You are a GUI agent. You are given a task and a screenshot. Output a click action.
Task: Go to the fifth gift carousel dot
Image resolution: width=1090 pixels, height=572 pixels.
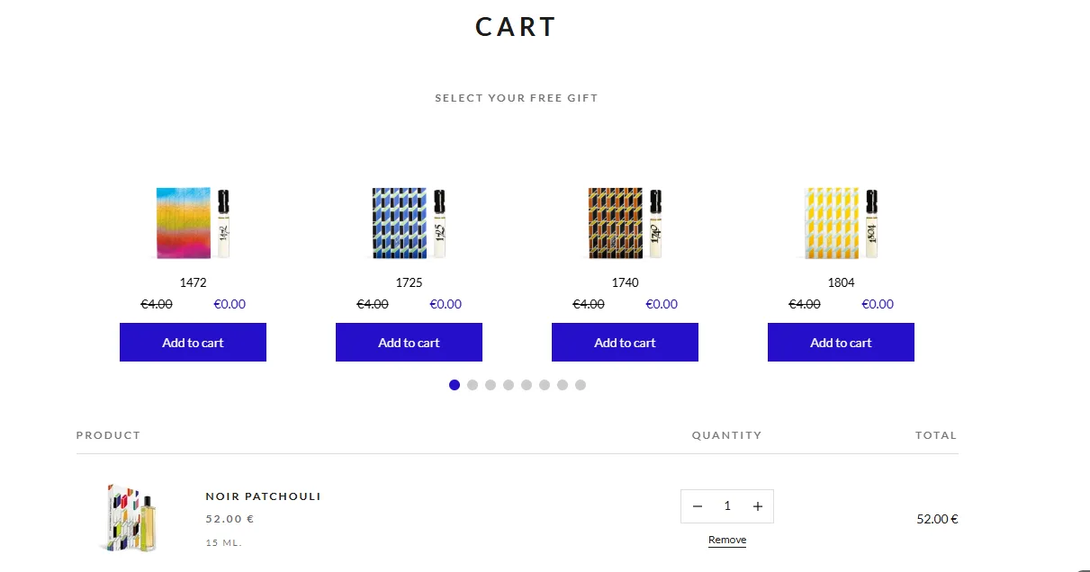[527, 385]
